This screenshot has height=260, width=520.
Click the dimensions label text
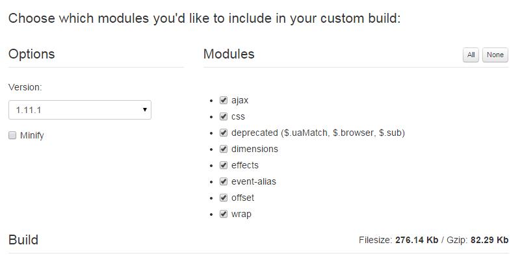[x=254, y=149]
